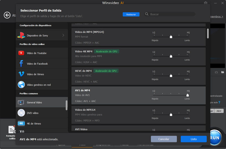The height and width of the screenshot is (149, 226).
Task: Select the AV1 de MP4 profile
Action: point(139,95)
